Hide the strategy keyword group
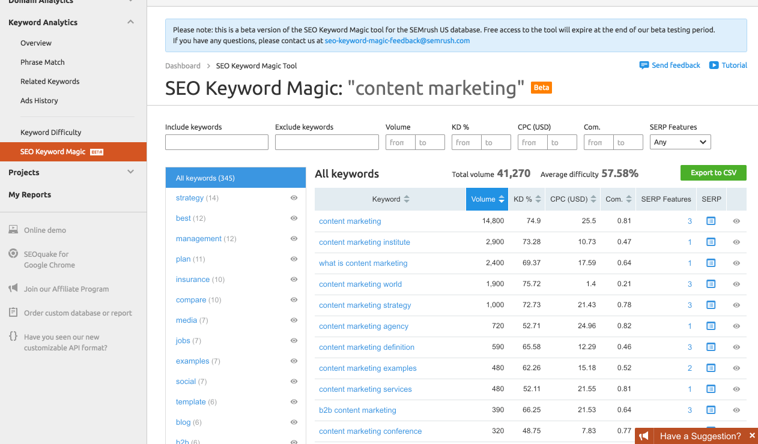Image resolution: width=758 pixels, height=444 pixels. coord(294,198)
